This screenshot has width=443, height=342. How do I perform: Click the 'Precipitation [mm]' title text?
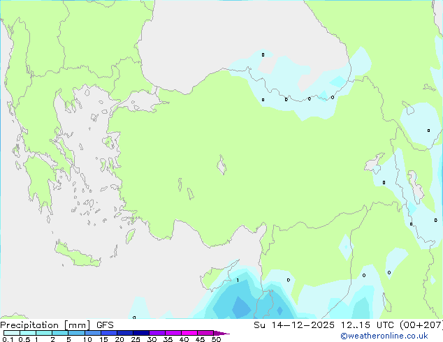(x=45, y=325)
